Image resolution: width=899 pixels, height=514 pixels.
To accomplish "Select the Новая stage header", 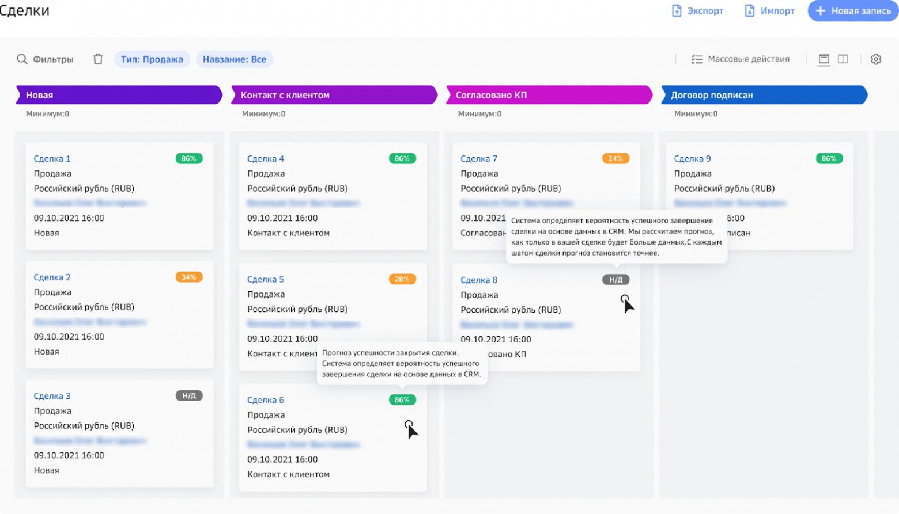I will pyautogui.click(x=119, y=95).
